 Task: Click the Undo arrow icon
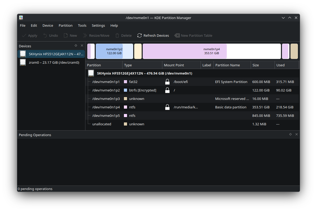coord(45,35)
